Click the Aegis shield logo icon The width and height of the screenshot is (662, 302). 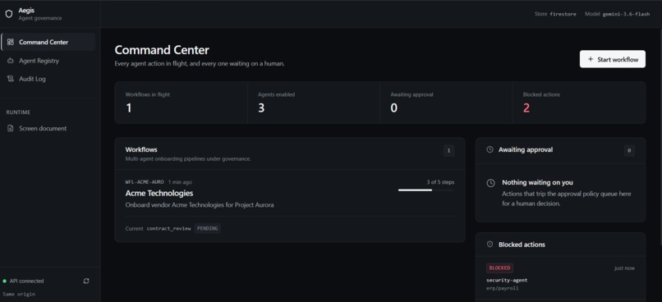(9, 14)
